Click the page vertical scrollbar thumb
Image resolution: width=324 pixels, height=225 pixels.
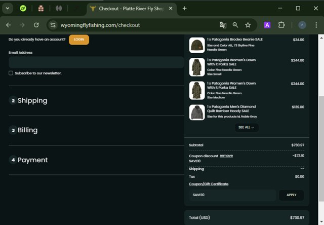point(321,148)
